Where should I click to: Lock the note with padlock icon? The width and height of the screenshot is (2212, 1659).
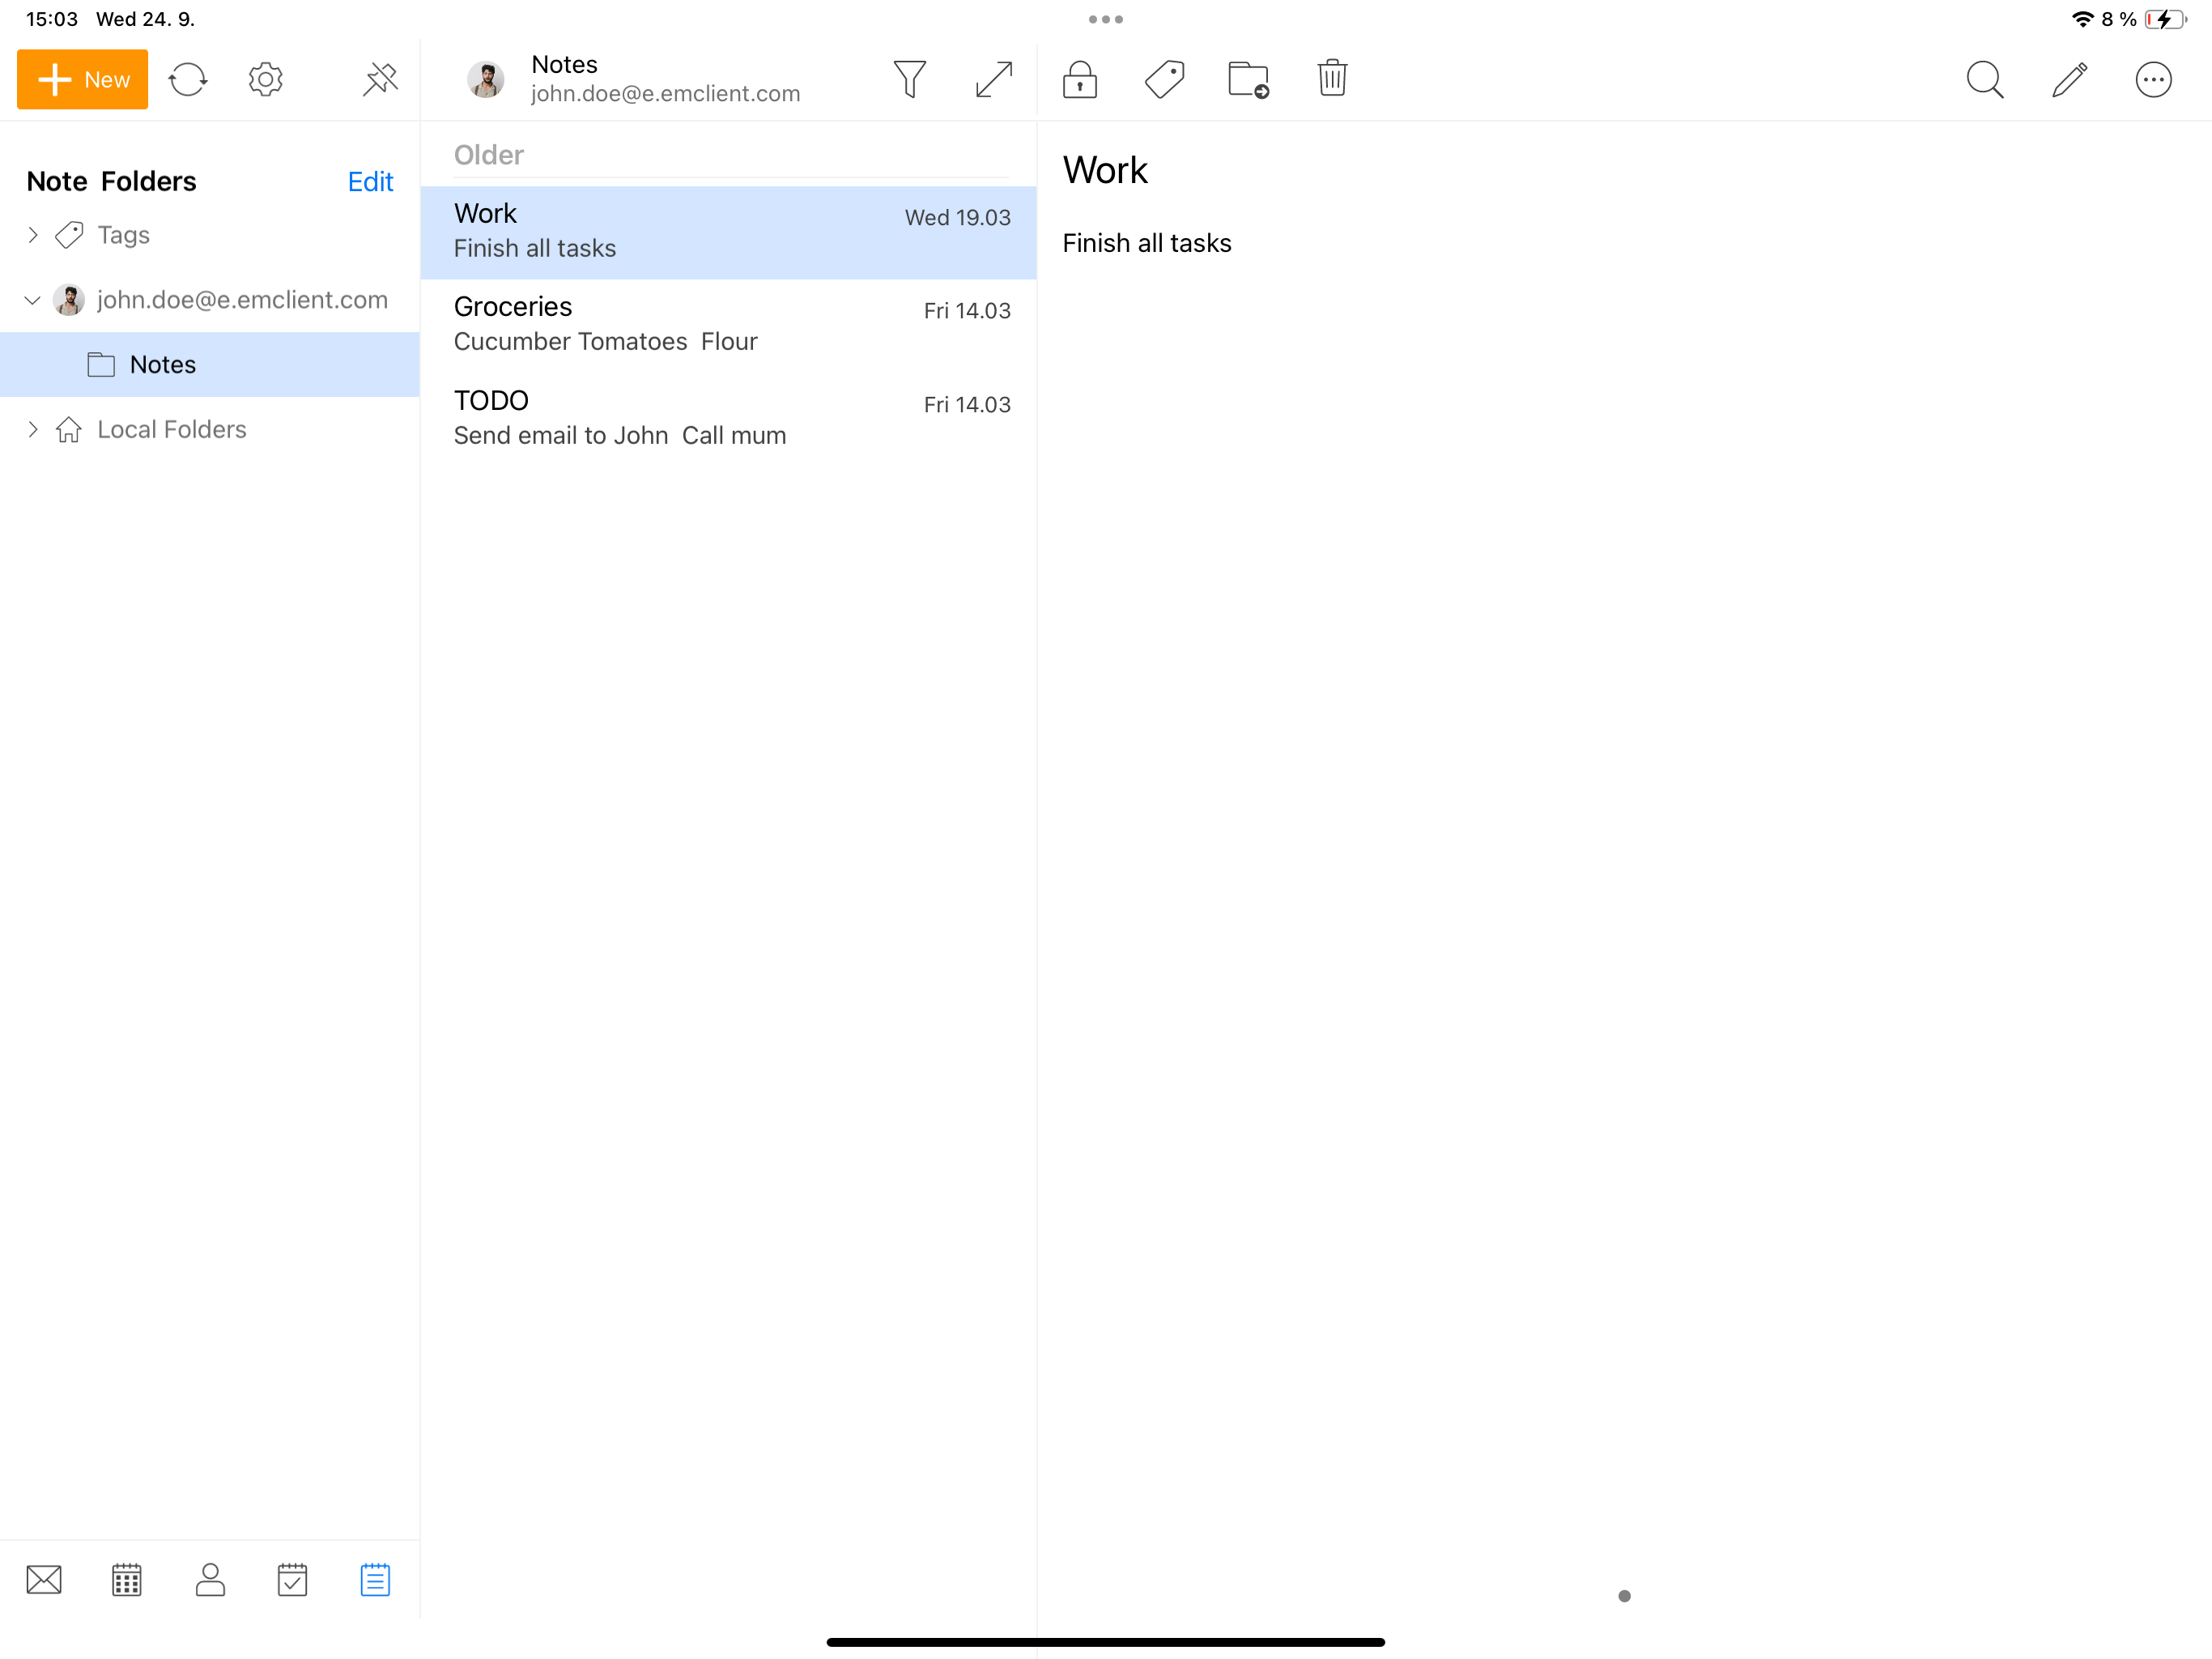[x=1079, y=79]
